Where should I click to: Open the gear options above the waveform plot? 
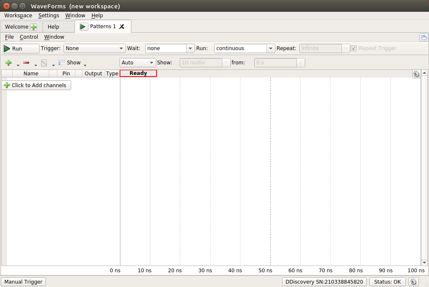point(416,74)
